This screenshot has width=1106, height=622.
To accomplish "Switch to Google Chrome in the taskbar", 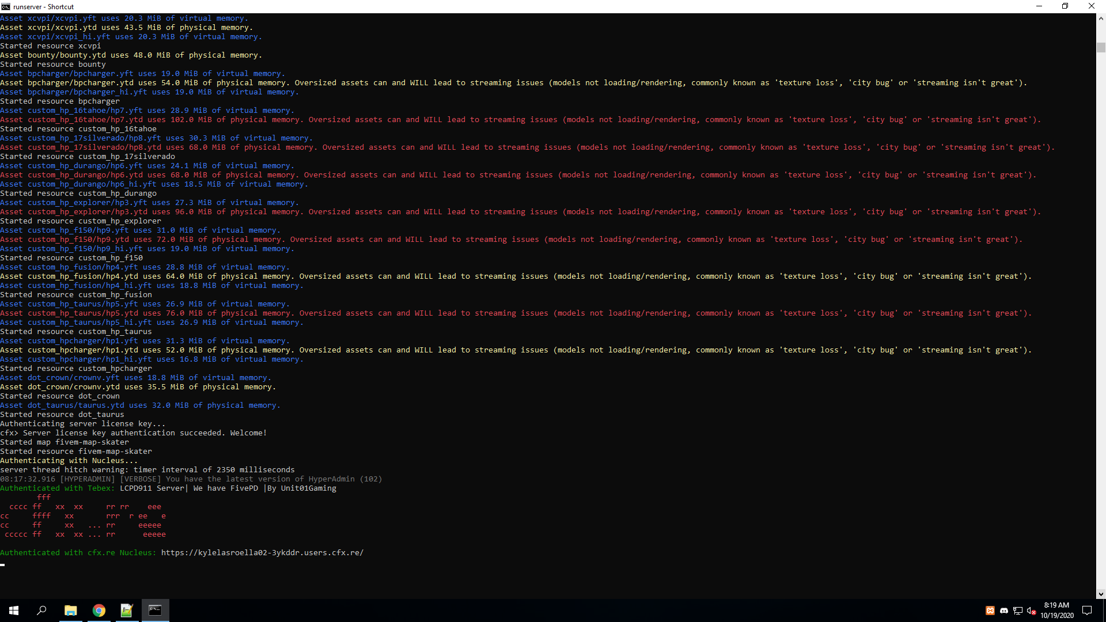I will pyautogui.click(x=99, y=610).
